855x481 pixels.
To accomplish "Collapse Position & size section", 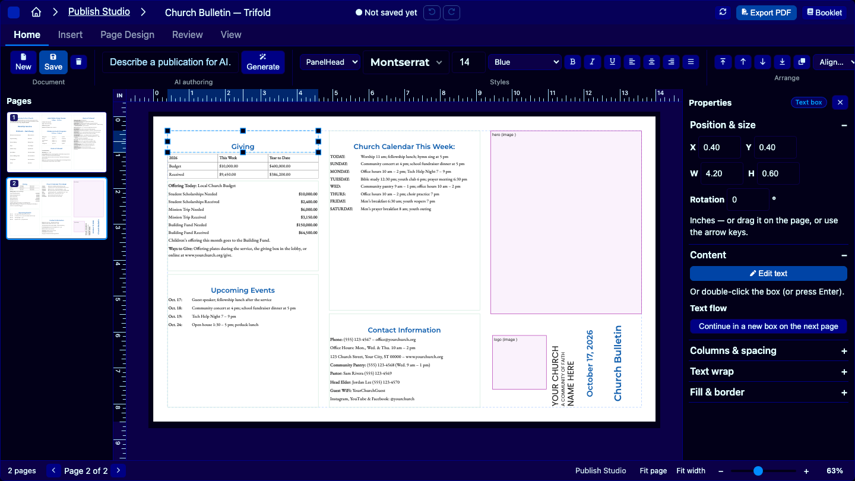I will [x=769, y=125].
